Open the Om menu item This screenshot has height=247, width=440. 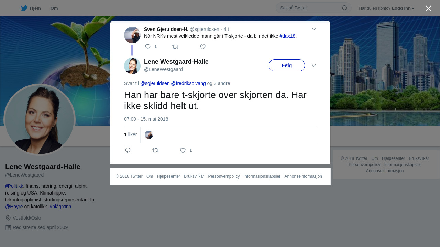tap(54, 8)
